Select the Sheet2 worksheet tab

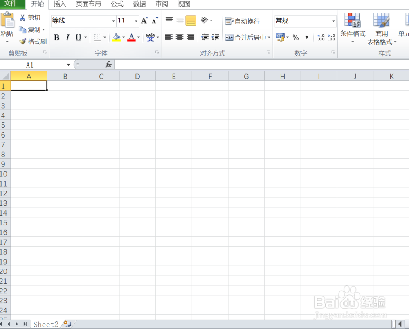tap(46, 325)
